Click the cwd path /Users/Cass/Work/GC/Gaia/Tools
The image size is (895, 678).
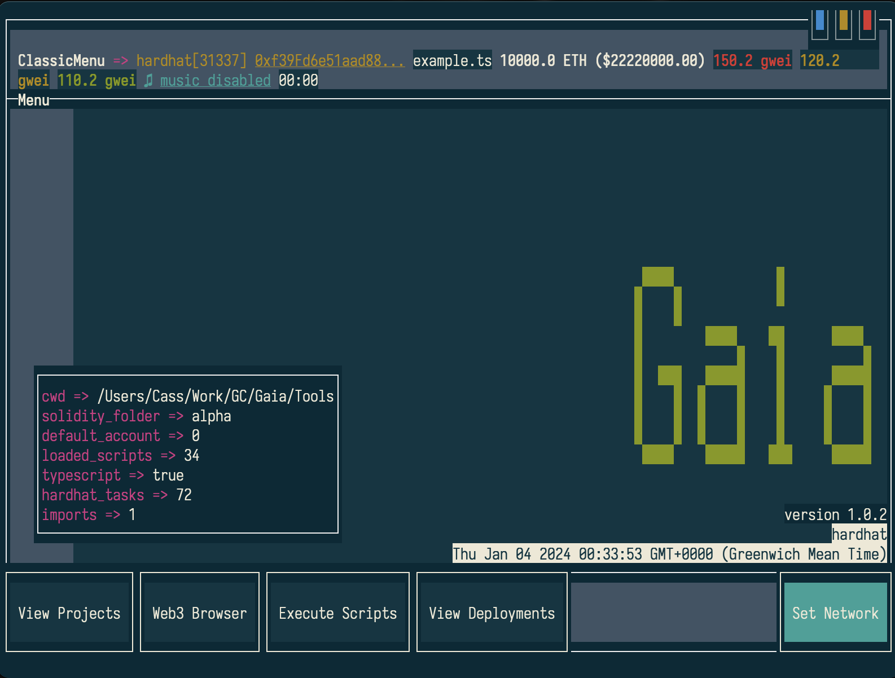(216, 396)
